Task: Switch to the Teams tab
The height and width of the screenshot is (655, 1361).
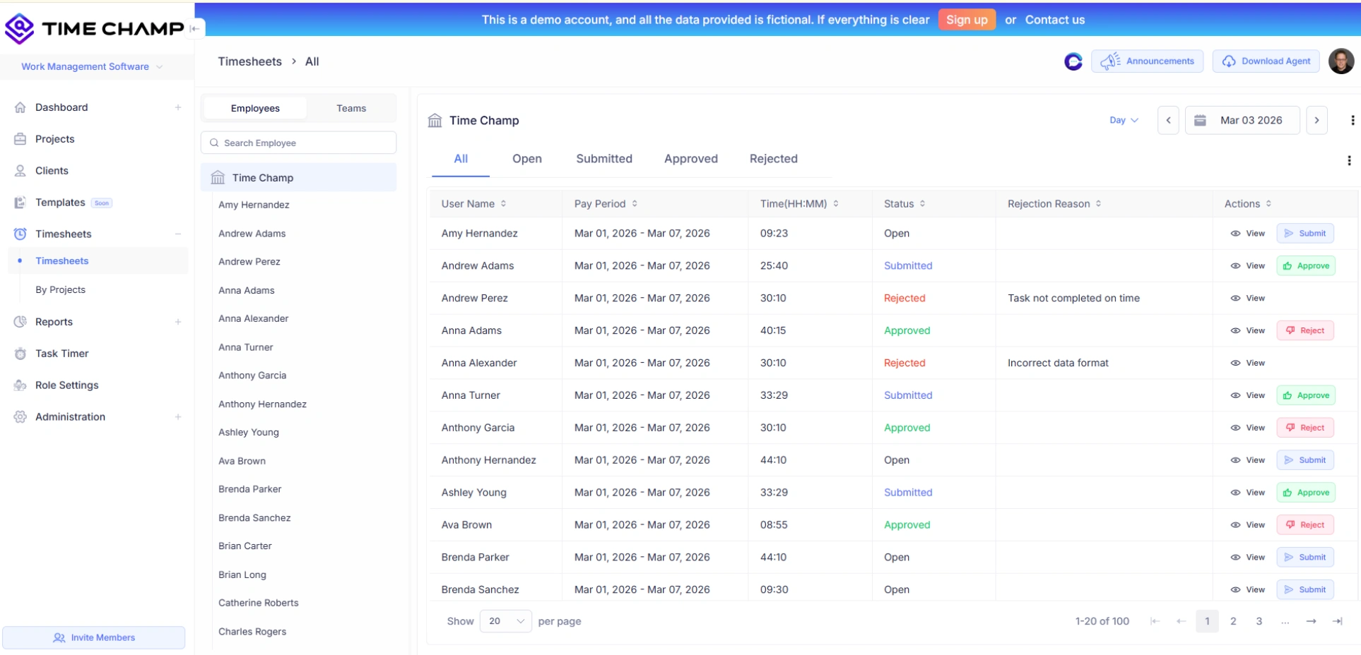Action: point(351,108)
